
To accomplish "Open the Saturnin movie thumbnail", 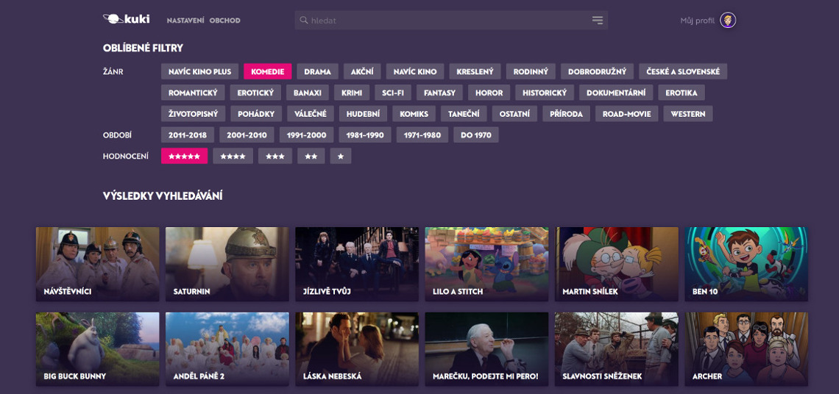I will point(227,264).
